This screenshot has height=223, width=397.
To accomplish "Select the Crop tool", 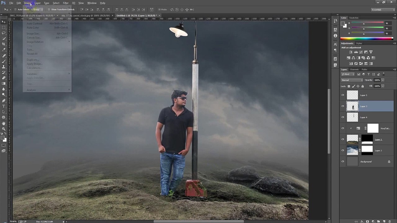I will point(4,44).
